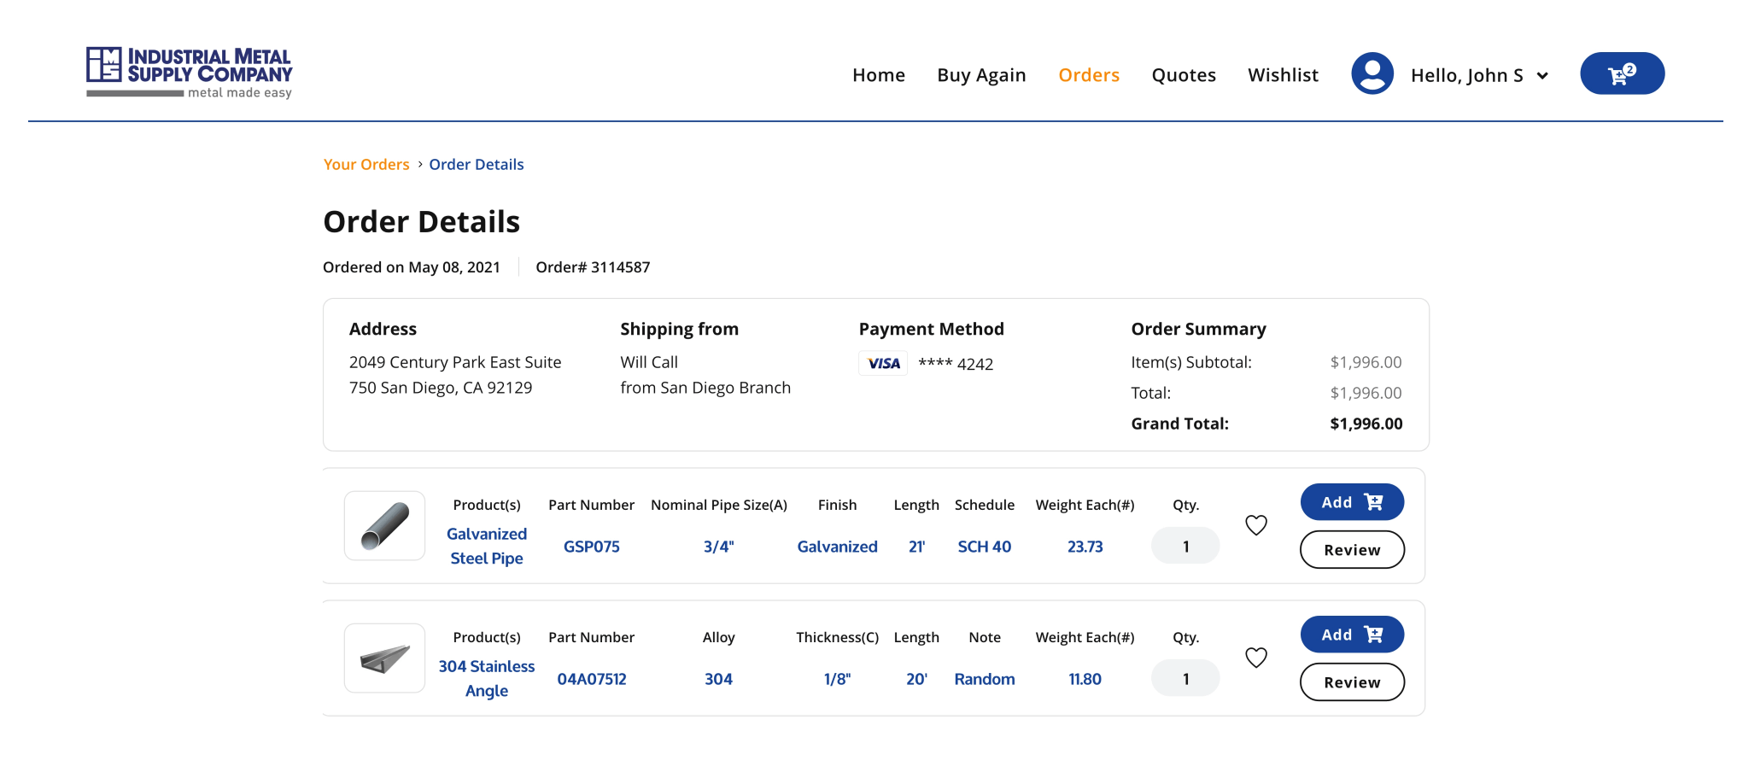Open the Galvanized Steel Pipe product thumbnail
1749x778 pixels.
pyautogui.click(x=384, y=526)
